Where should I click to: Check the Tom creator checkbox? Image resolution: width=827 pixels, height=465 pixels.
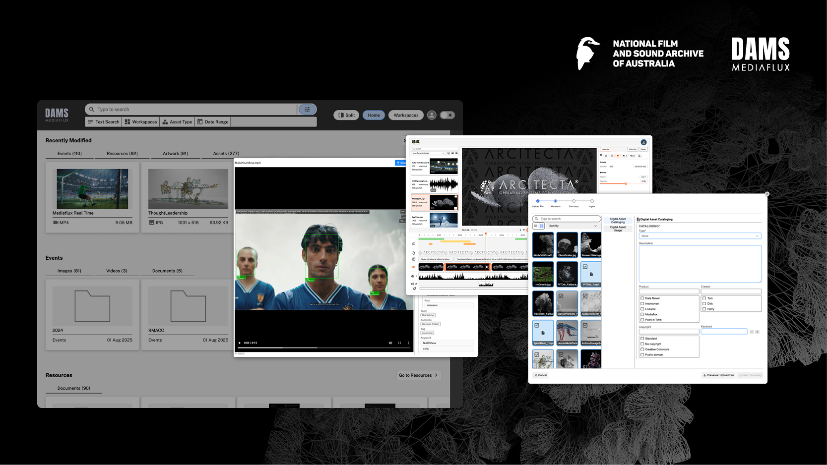704,298
